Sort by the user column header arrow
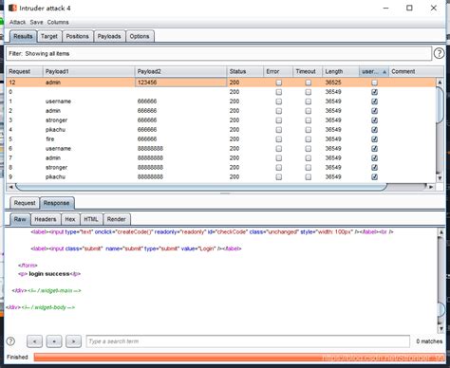450x368 pixels. pyautogui.click(x=384, y=72)
